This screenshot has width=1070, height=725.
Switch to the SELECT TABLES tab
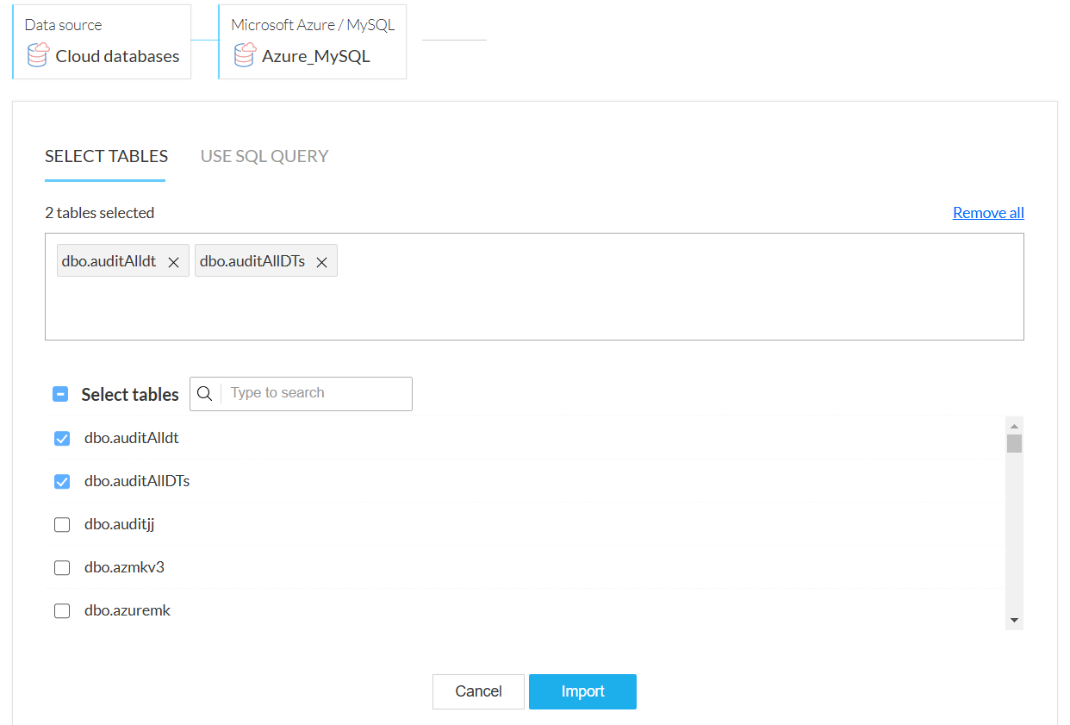click(106, 156)
